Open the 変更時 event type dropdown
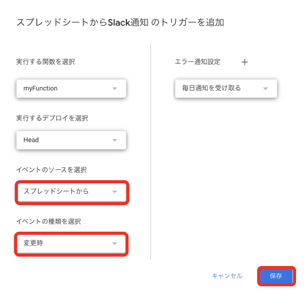 coord(71,243)
